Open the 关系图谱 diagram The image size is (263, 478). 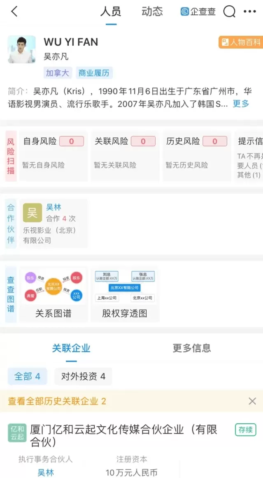click(54, 294)
